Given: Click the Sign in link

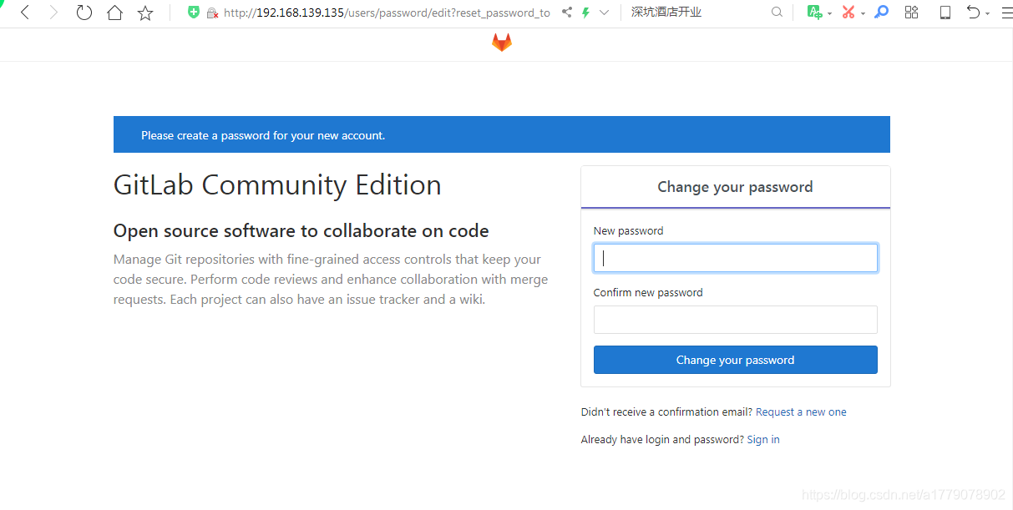Looking at the screenshot, I should 763,440.
